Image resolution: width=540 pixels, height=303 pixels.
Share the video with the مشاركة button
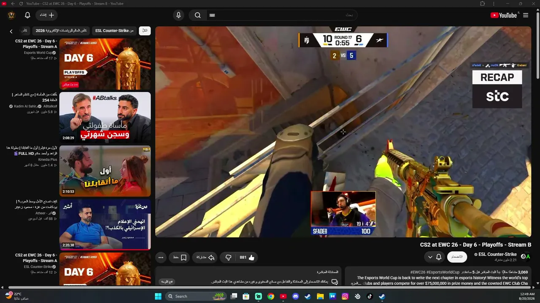point(205,258)
